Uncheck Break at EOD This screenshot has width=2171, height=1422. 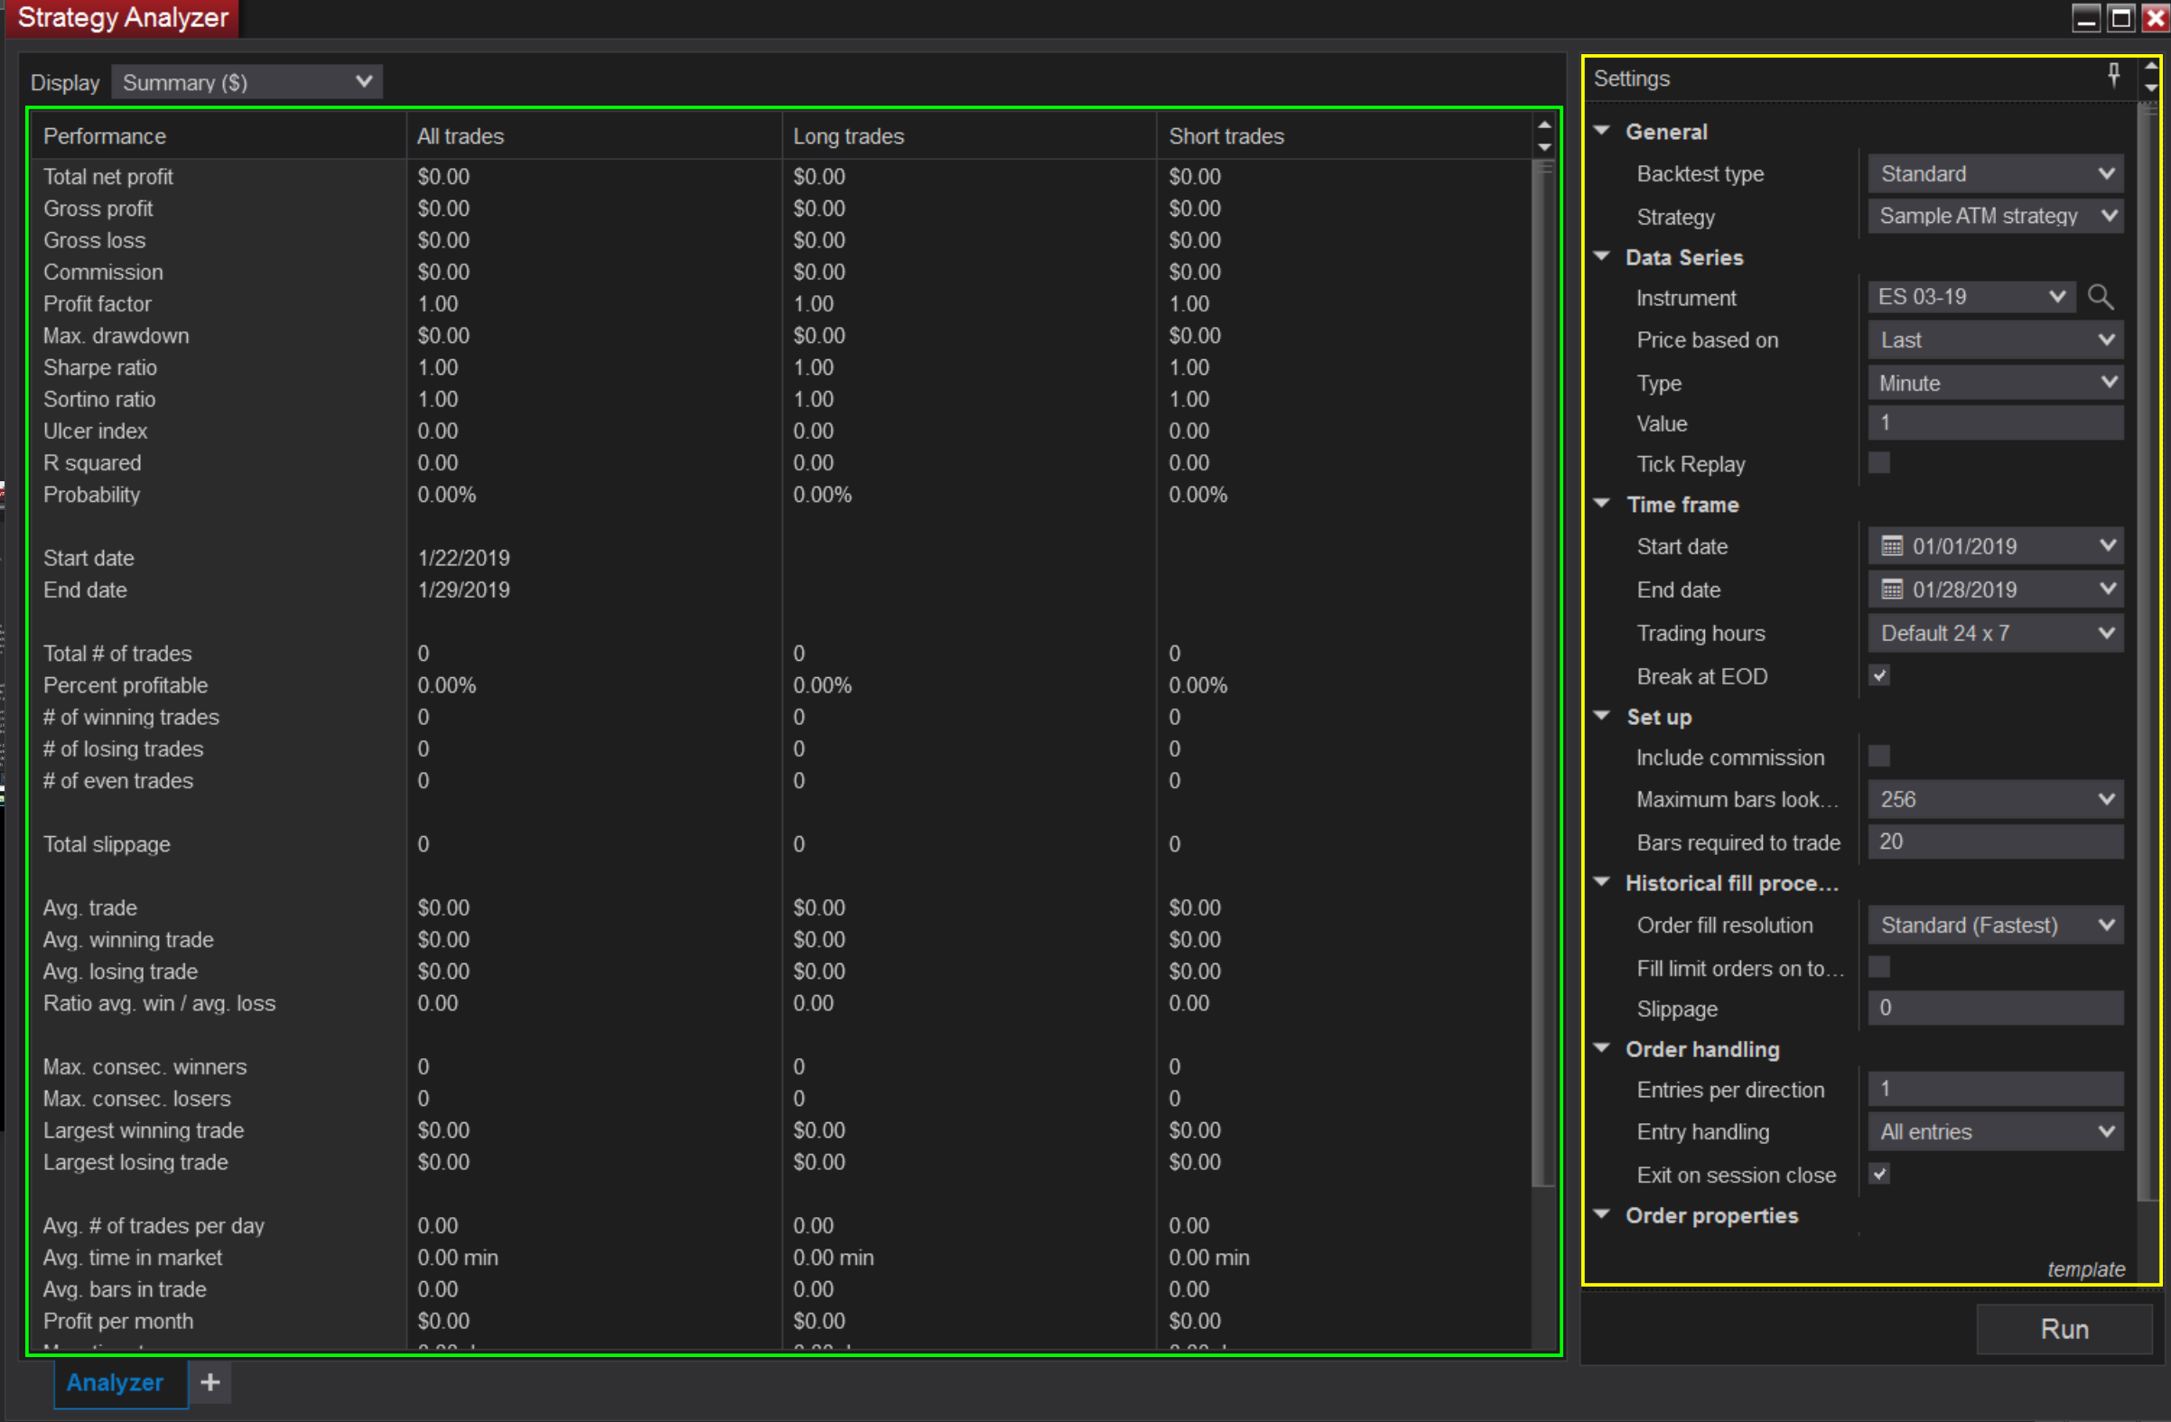point(1879,676)
